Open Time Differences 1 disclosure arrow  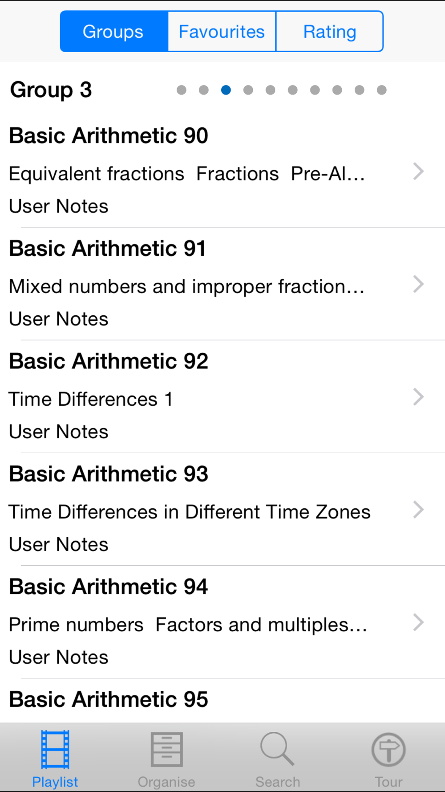point(418,397)
